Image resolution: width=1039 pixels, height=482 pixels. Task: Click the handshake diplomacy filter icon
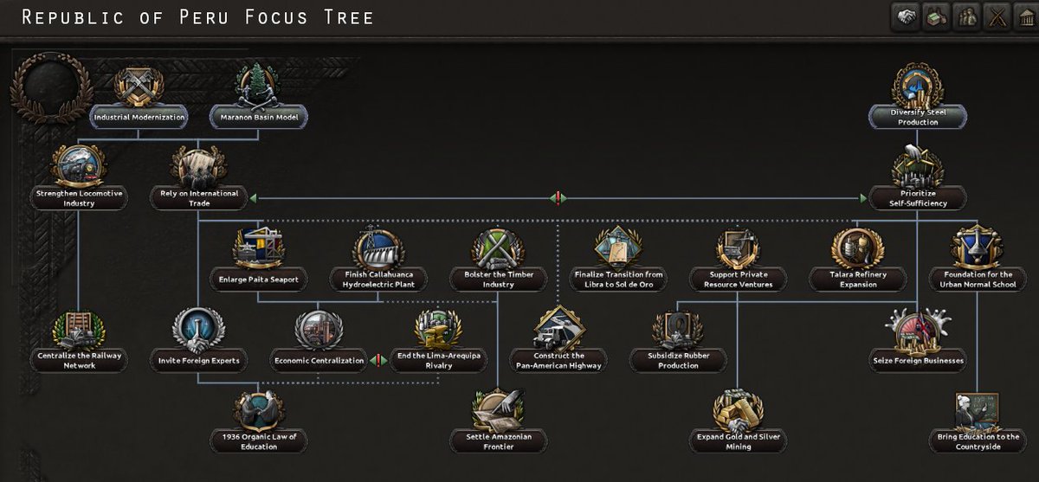tap(906, 18)
